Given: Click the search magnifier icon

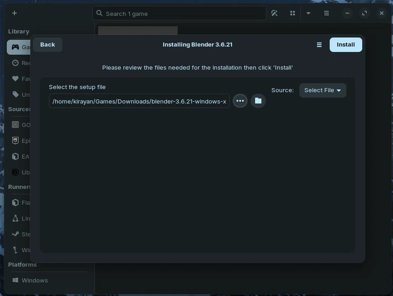Looking at the screenshot, I should (99, 13).
